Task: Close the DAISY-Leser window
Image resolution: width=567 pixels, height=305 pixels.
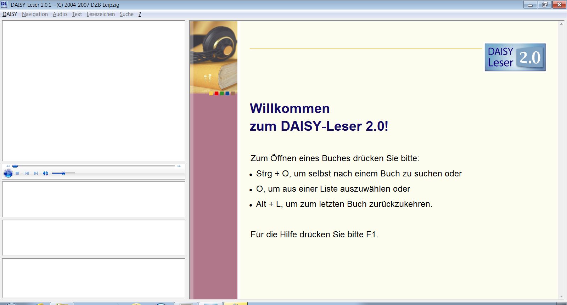Action: pos(559,5)
